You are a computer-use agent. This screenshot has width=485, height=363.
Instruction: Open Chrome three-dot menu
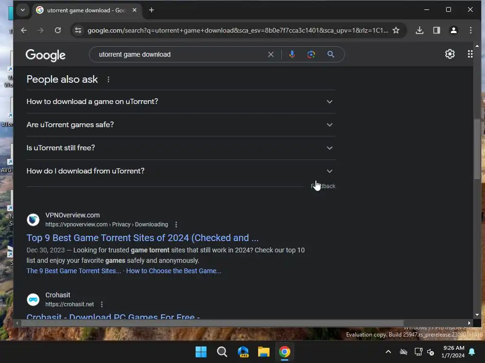tap(470, 30)
